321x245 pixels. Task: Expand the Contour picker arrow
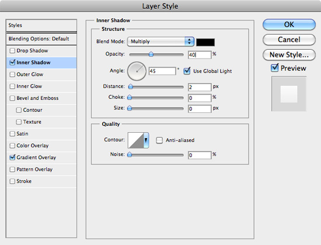[x=146, y=140]
